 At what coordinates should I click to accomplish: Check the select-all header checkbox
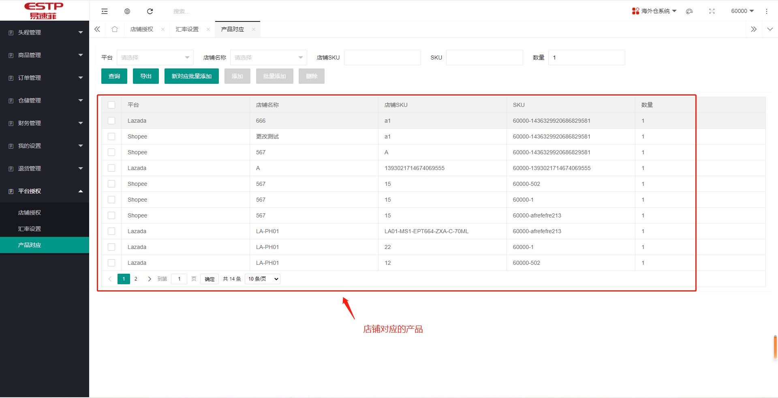[111, 105]
